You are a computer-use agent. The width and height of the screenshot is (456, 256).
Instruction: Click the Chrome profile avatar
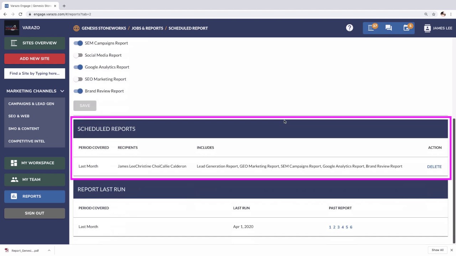pos(443,14)
